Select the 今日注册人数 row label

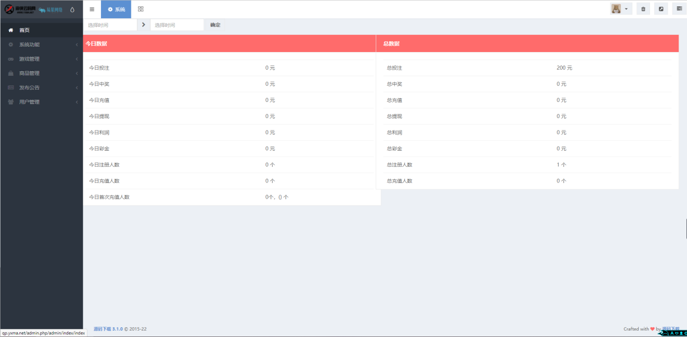click(x=104, y=165)
